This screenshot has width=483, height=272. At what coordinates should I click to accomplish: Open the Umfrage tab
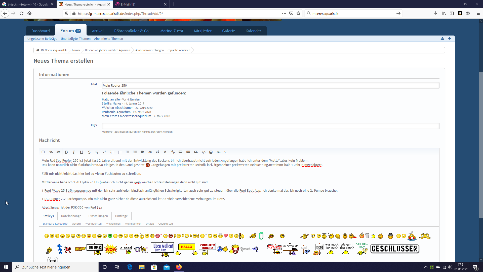click(x=121, y=216)
